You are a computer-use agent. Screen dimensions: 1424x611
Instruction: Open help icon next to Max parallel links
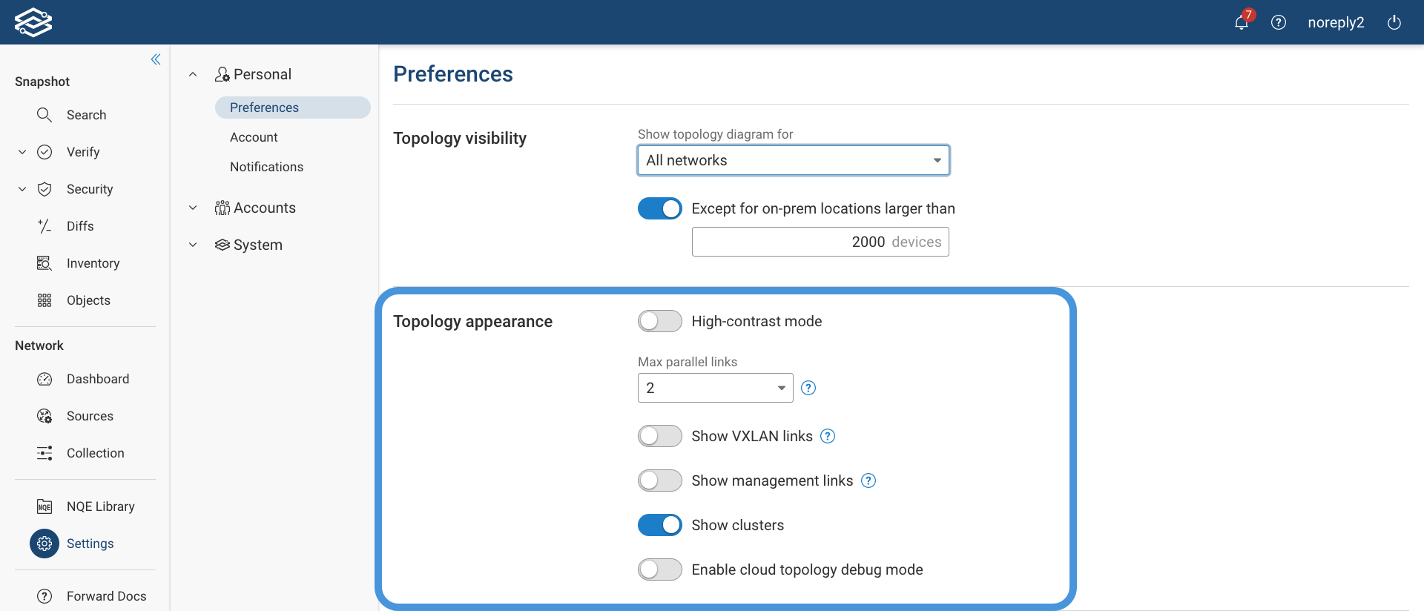click(x=808, y=388)
